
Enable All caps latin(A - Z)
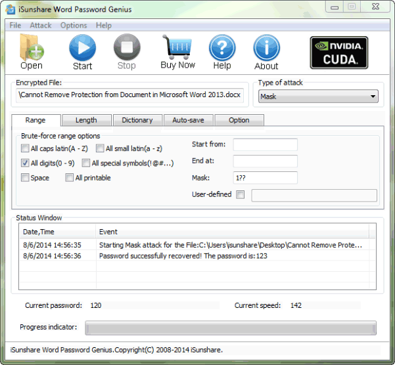pyautogui.click(x=25, y=148)
